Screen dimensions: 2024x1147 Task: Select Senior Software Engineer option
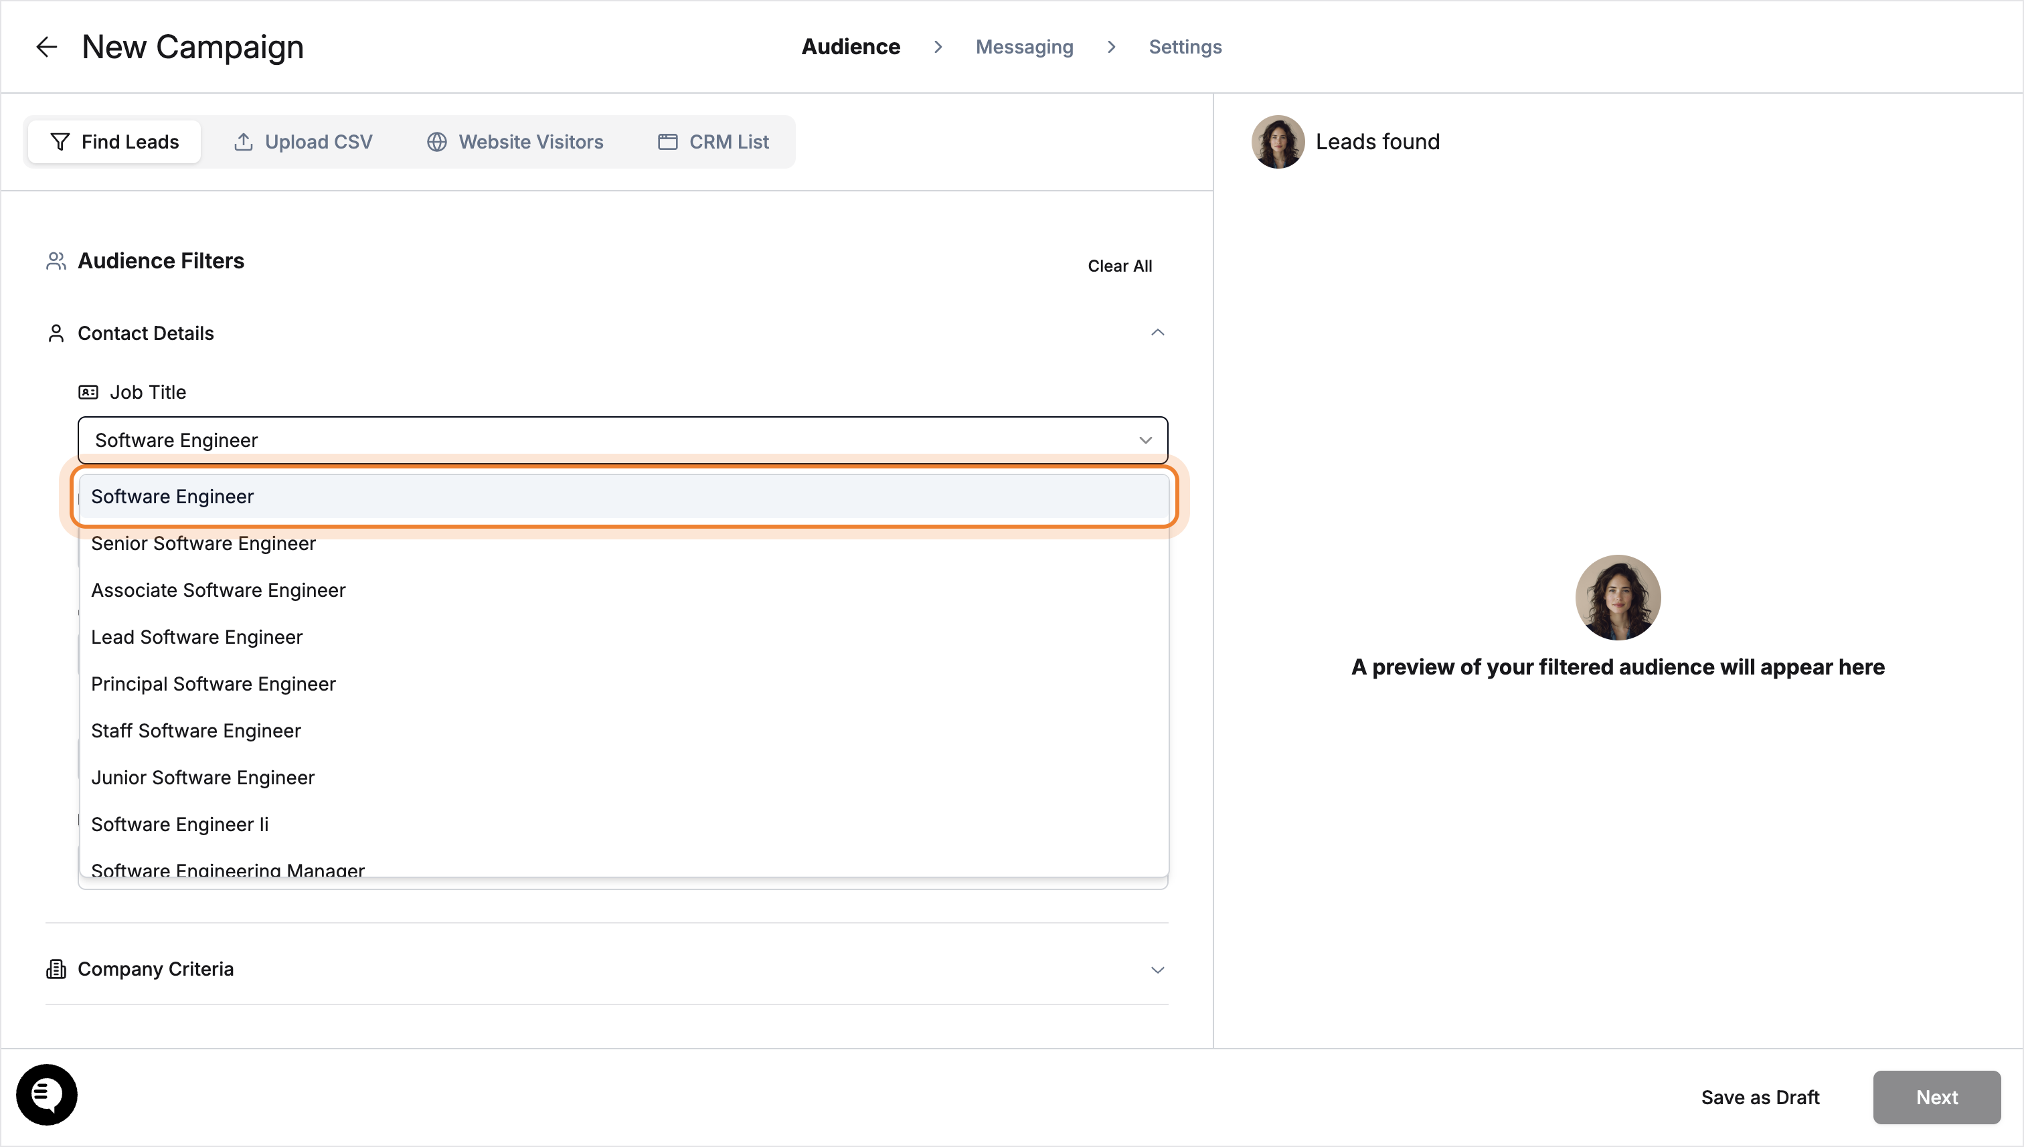pos(624,543)
